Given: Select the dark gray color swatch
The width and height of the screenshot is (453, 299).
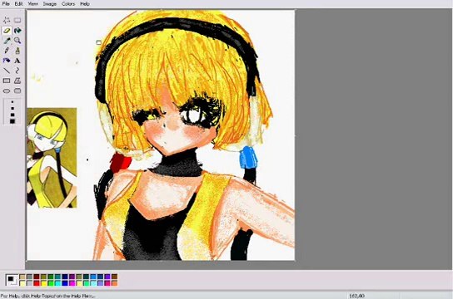Looking at the screenshot, I should pyautogui.click(x=29, y=277).
